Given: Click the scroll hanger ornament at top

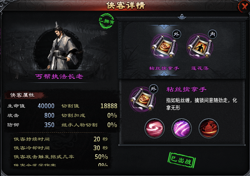Looking at the screenshot, I should (182, 17).
